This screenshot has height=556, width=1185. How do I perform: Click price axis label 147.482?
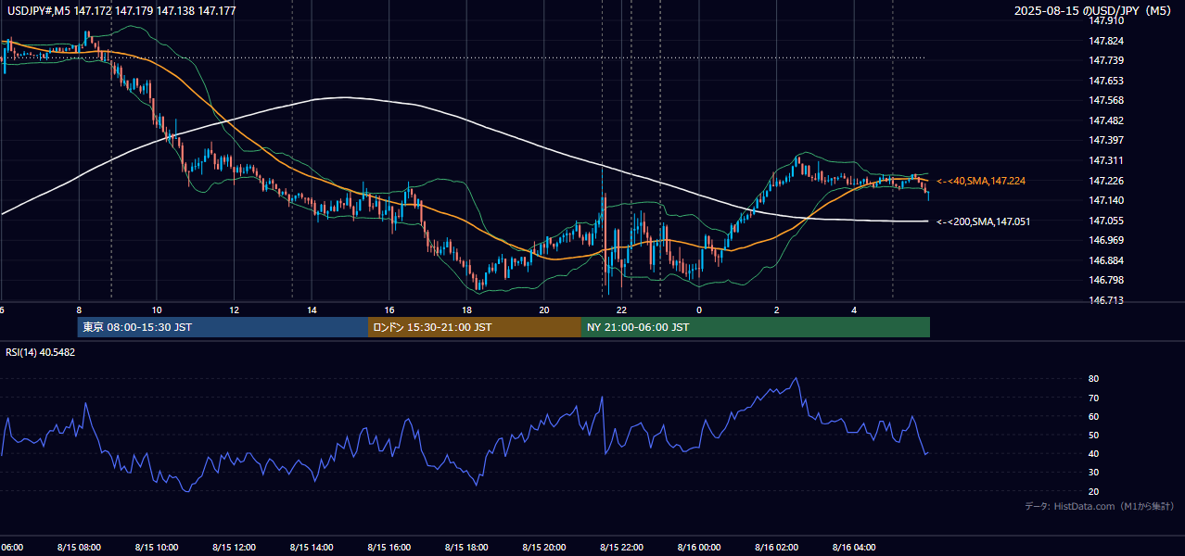click(1106, 120)
